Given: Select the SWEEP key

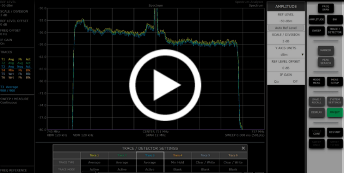Looking at the screenshot, I should click(x=317, y=31).
